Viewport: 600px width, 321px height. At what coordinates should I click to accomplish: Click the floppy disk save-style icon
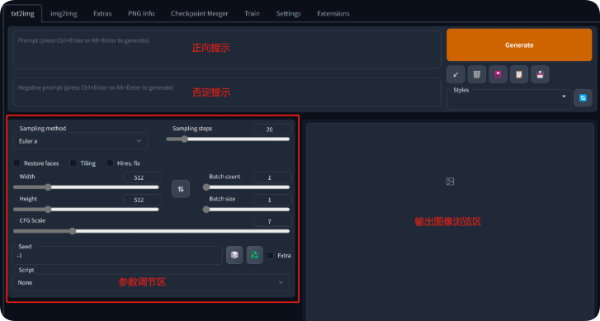540,74
